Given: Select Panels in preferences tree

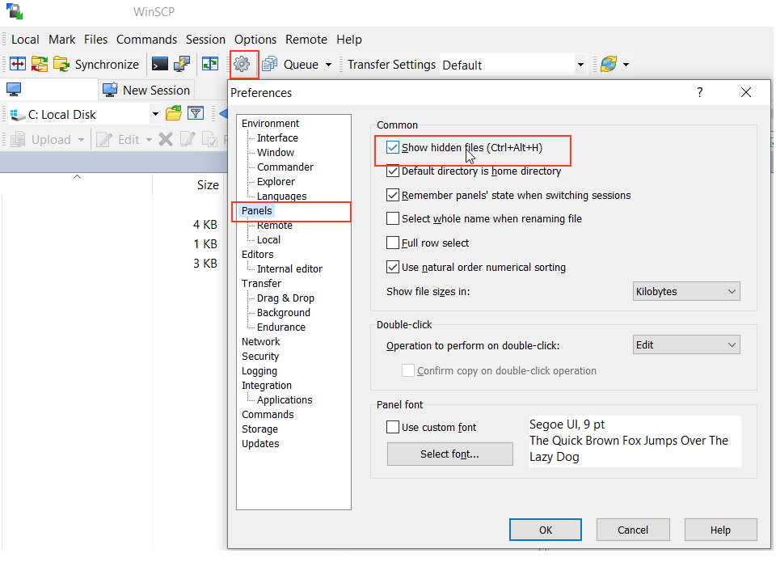Looking at the screenshot, I should click(x=257, y=211).
